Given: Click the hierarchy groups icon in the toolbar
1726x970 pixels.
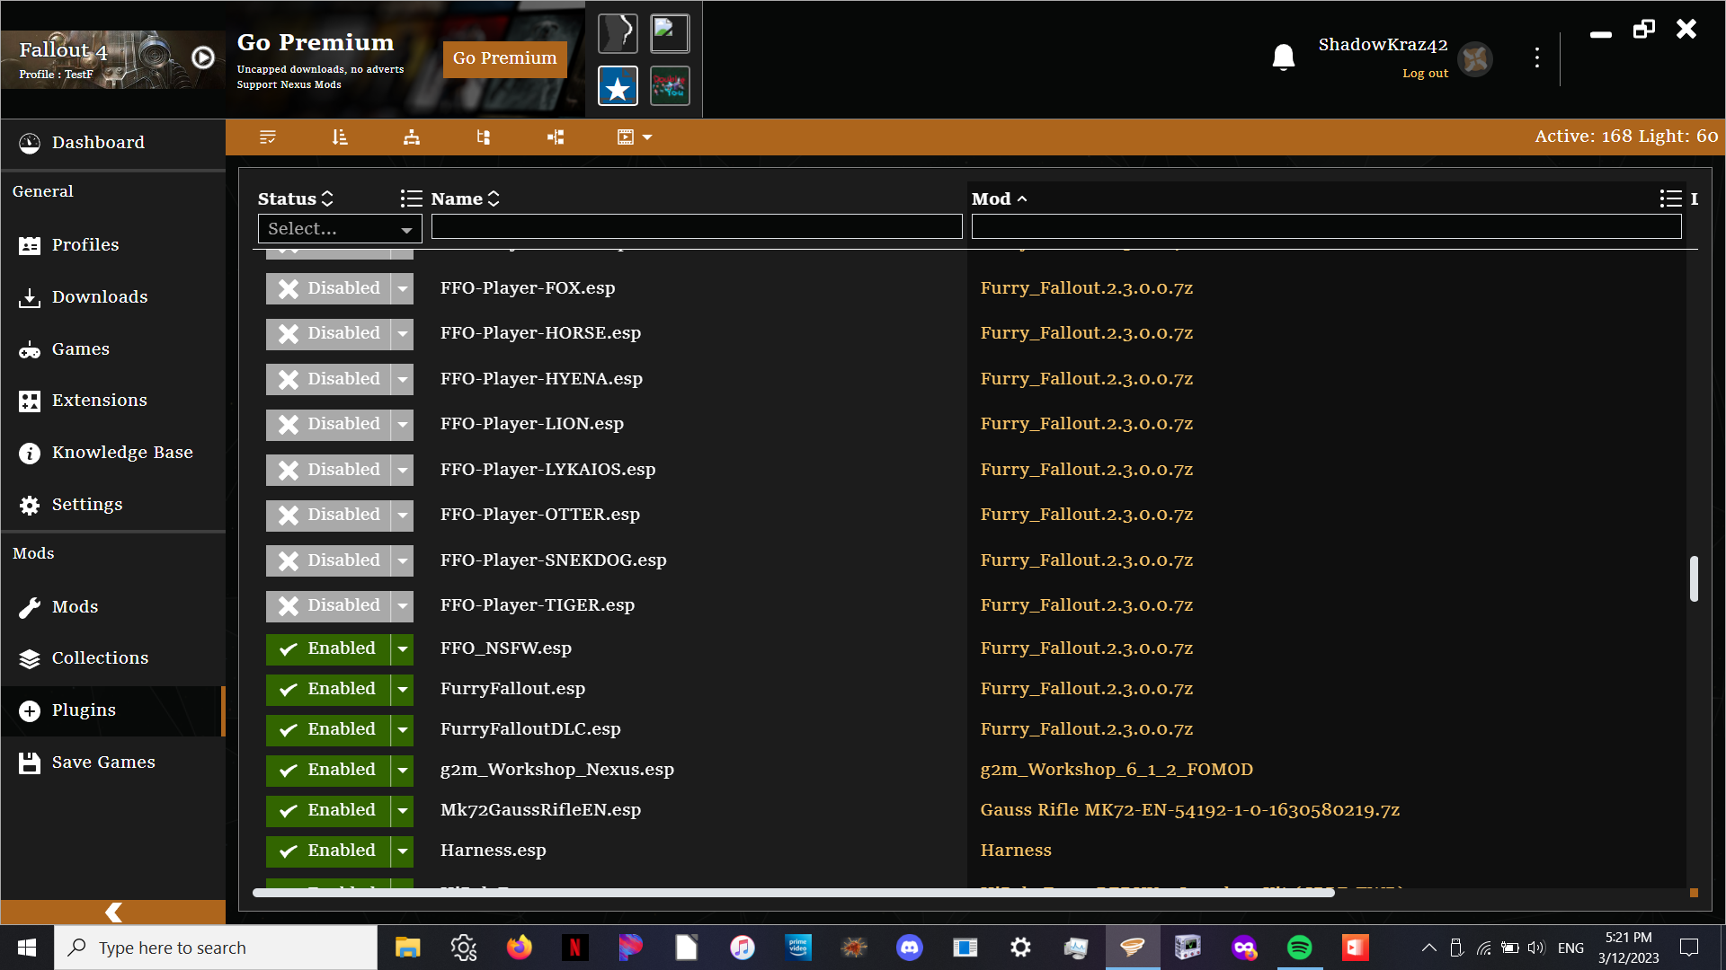Looking at the screenshot, I should [x=412, y=137].
